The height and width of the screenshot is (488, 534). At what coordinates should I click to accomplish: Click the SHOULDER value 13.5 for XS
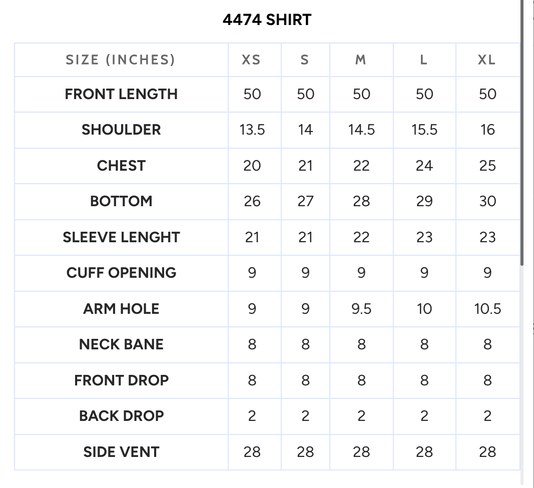[x=252, y=130]
